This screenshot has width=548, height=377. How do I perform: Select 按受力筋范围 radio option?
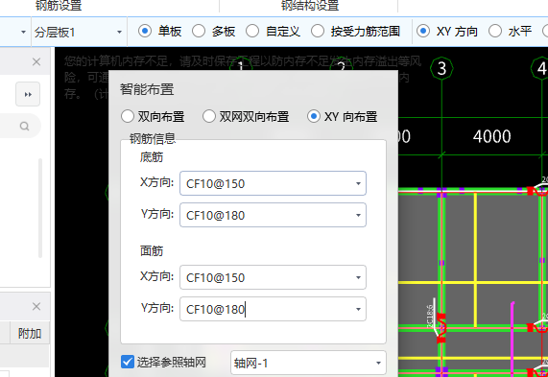[x=318, y=31]
